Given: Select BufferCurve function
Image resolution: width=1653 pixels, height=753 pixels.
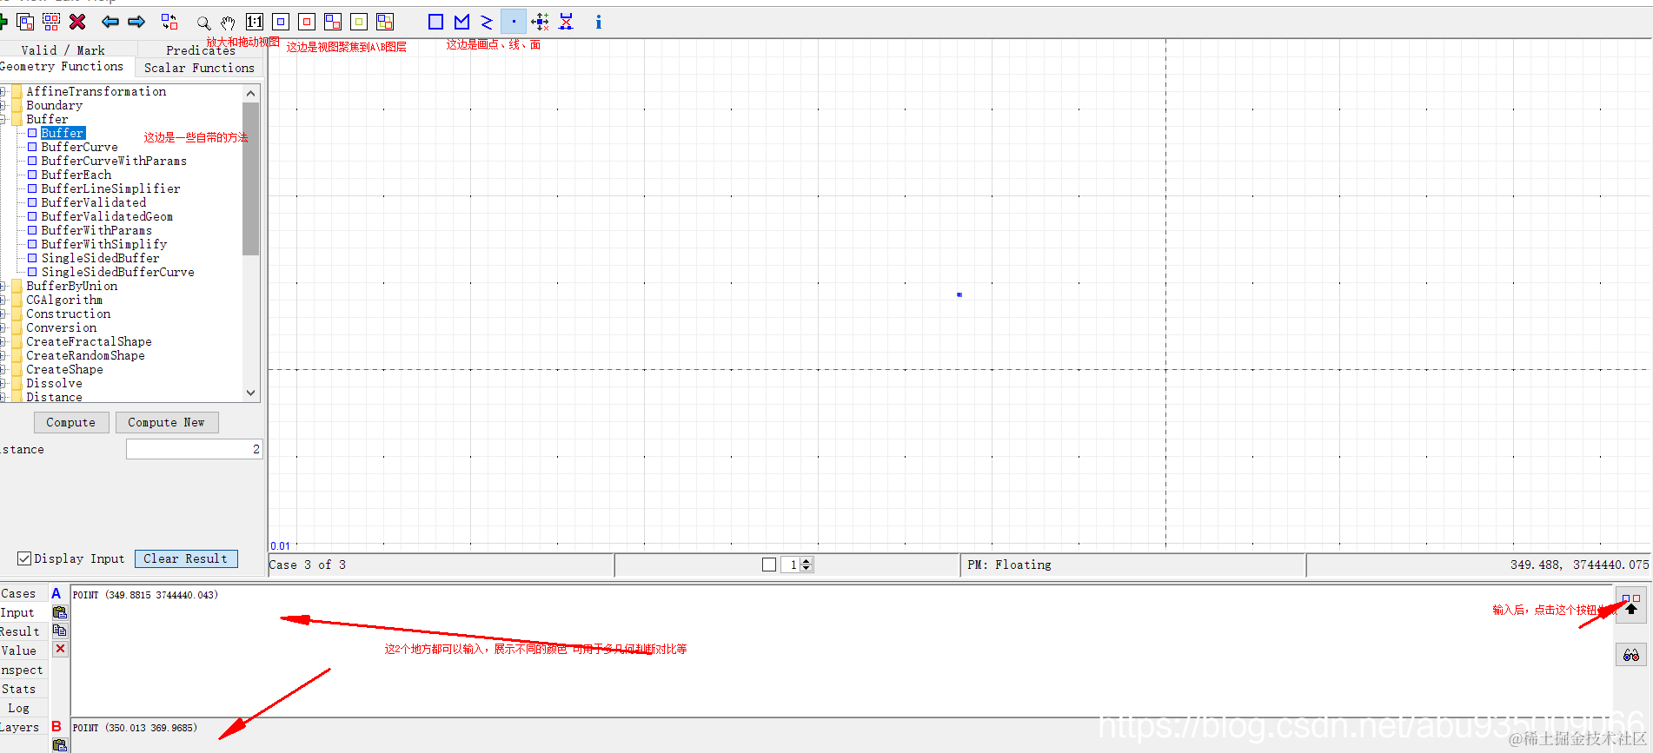Looking at the screenshot, I should point(79,147).
